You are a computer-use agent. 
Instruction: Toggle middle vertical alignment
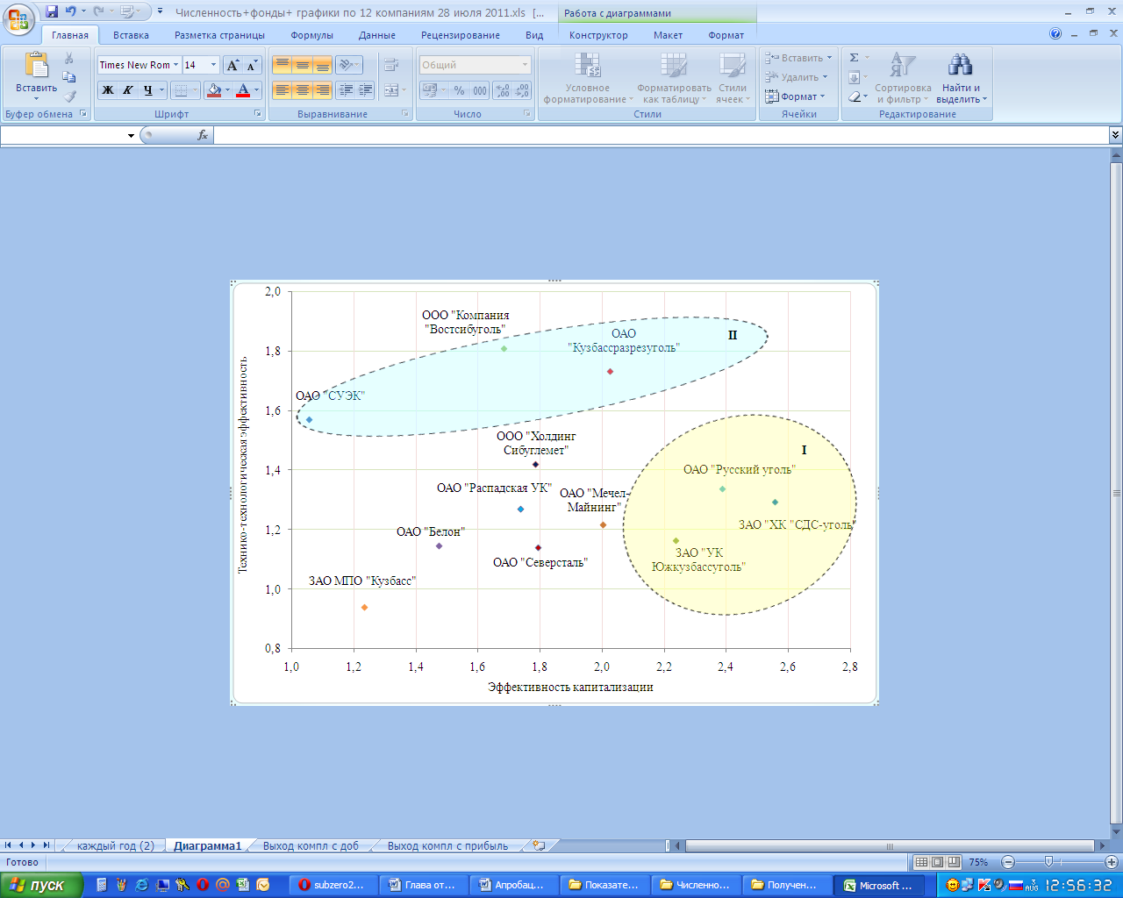pos(302,65)
